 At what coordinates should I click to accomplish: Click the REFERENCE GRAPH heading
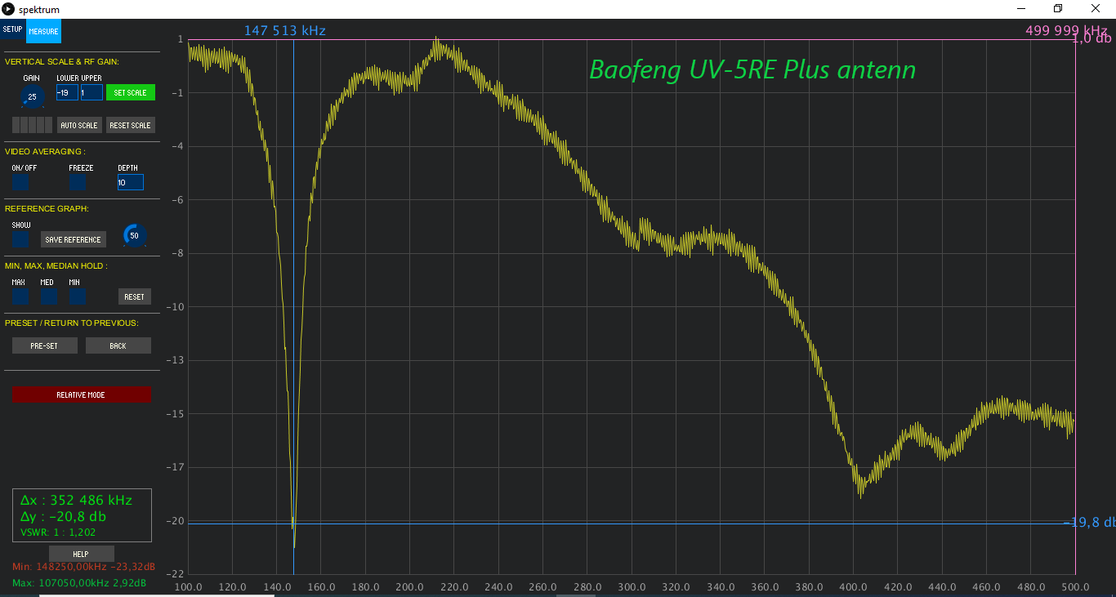(x=47, y=208)
